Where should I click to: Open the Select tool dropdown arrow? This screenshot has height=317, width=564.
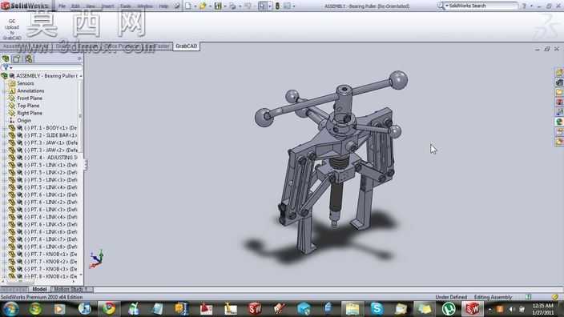(x=270, y=6)
